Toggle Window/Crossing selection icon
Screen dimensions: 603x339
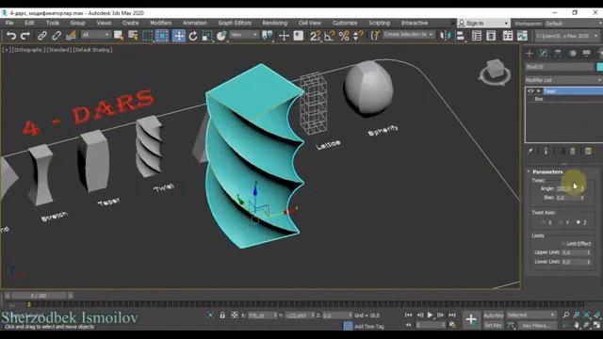(162, 36)
